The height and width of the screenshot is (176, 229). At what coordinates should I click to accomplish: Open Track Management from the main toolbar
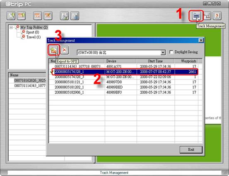(196, 16)
